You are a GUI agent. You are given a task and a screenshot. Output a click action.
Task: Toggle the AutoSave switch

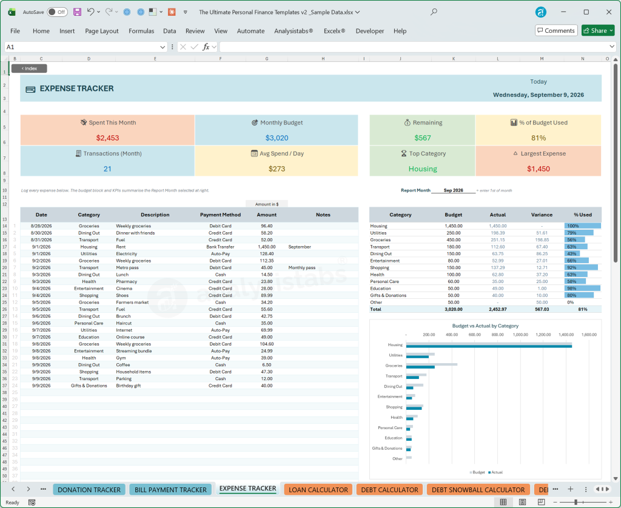tap(58, 12)
